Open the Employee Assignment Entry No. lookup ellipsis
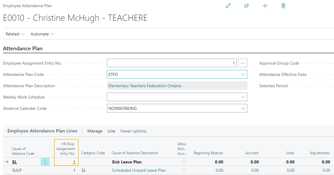 click(x=243, y=63)
